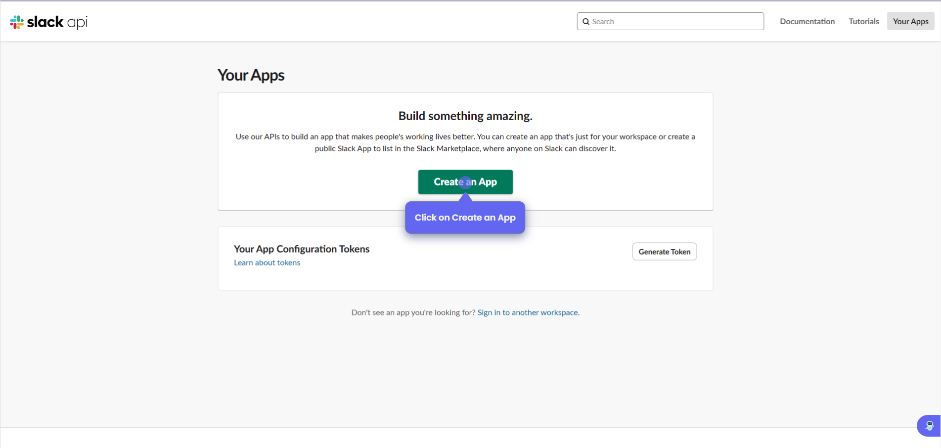Click the "slack api" wordmark text

57,22
